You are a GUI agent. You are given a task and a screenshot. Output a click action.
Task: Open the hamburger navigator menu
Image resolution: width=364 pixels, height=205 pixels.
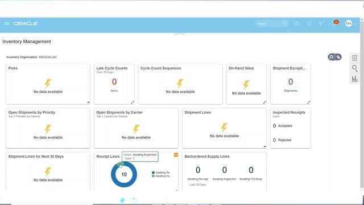tap(7, 23)
